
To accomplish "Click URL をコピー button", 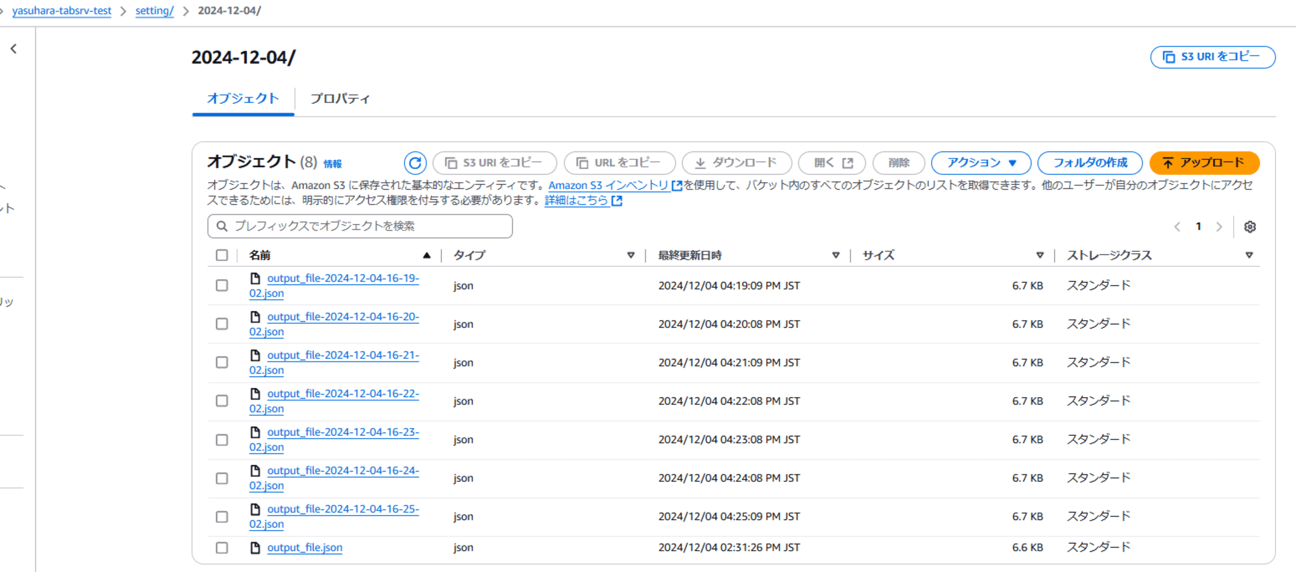I will [x=619, y=163].
